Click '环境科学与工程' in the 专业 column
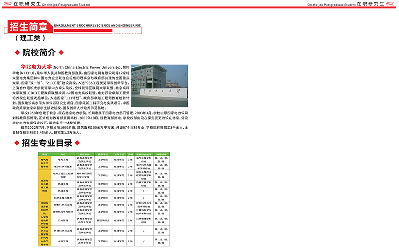This screenshot has height=249, width=399. coord(63,231)
